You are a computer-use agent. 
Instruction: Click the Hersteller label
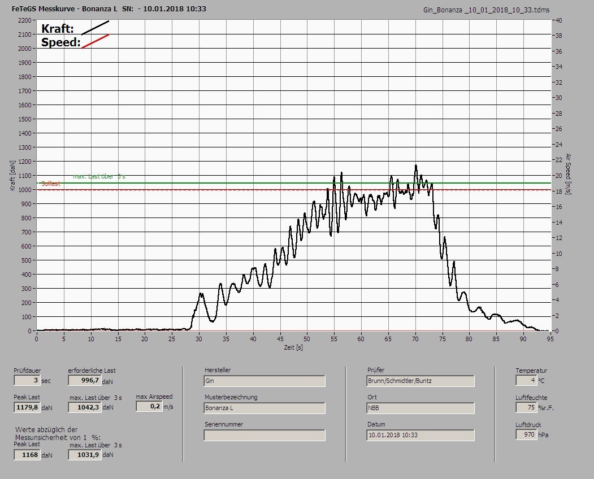point(218,370)
